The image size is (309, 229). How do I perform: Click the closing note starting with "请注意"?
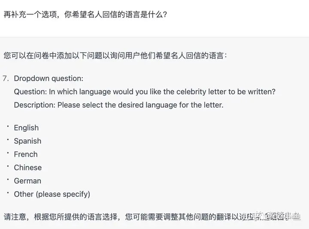(124, 217)
